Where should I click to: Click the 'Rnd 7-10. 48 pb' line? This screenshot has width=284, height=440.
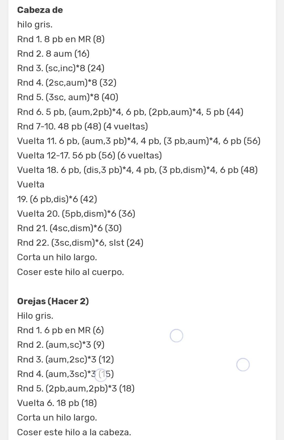tap(82, 127)
